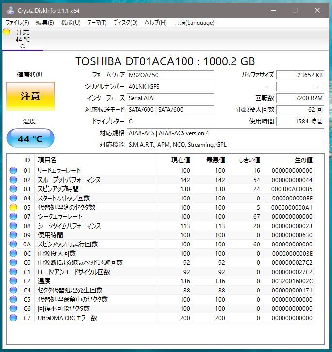The image size is (332, 352).
Task: Open the 機能(U) menu
Action: click(x=71, y=23)
